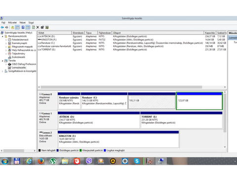Open the Fájl menu
237x178 pixels.
3,23
